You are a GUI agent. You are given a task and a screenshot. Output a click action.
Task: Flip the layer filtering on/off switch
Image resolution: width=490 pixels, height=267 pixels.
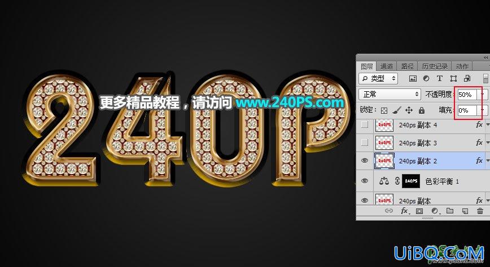485,78
